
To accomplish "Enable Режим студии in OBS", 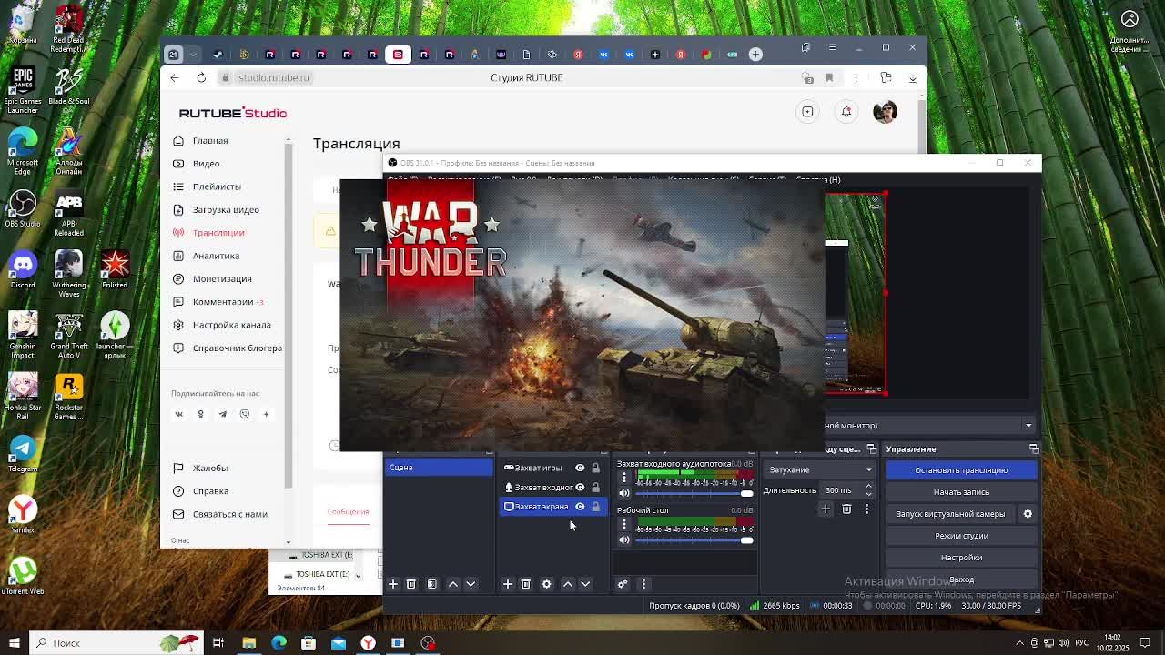I will (961, 536).
